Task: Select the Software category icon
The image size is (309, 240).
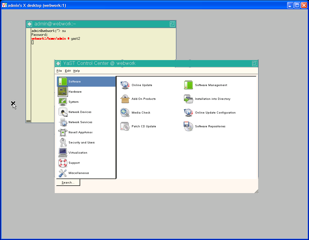Action: point(63,82)
